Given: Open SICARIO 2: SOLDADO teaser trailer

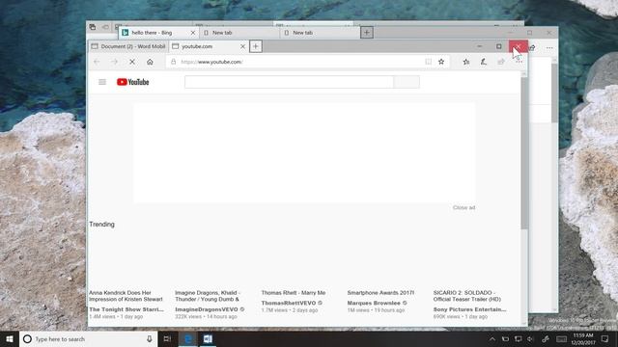Looking at the screenshot, I should tap(467, 296).
